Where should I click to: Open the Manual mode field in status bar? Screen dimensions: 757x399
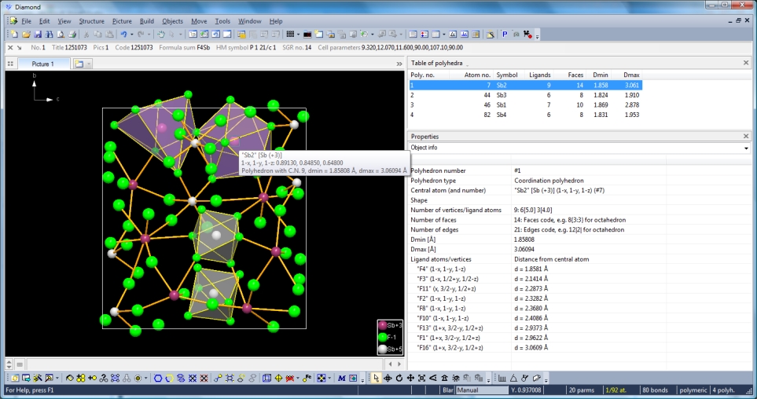482,390
